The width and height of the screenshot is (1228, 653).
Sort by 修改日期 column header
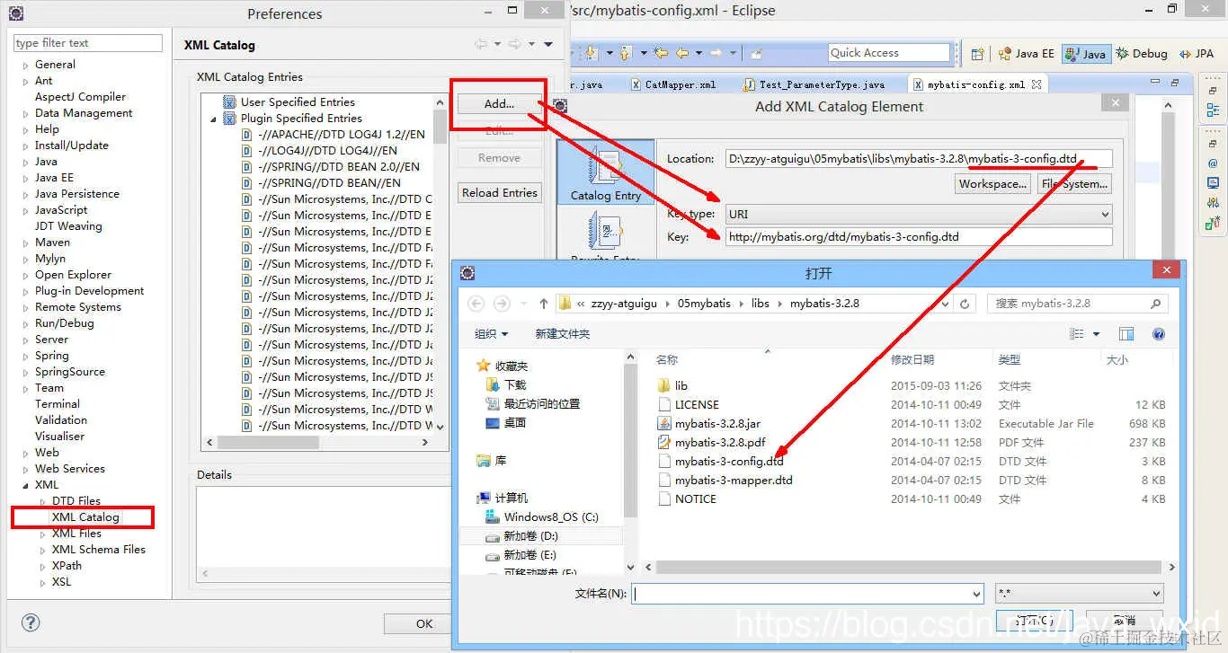pyautogui.click(x=912, y=359)
